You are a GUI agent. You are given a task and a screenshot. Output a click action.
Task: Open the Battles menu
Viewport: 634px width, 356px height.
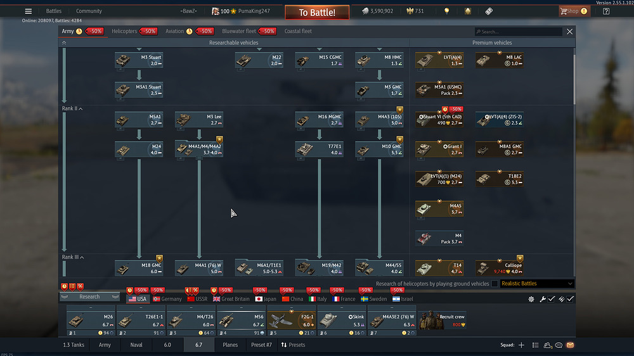pos(54,11)
